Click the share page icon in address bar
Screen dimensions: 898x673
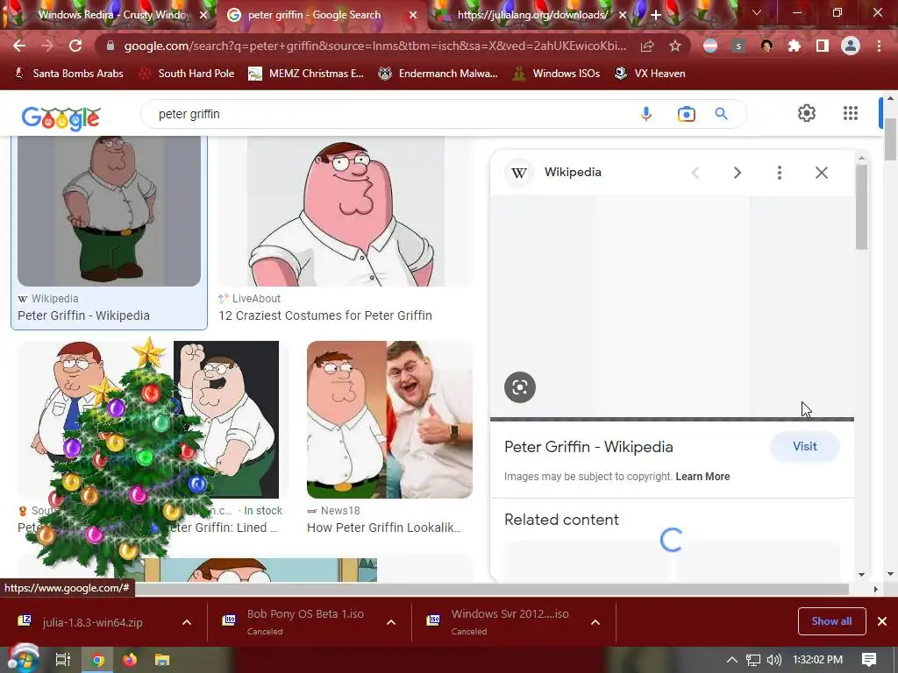(x=647, y=46)
